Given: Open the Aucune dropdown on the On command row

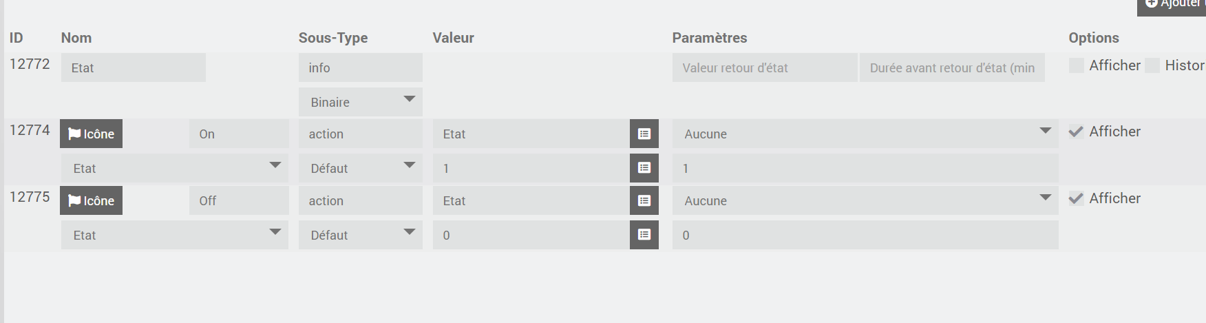Looking at the screenshot, I should click(x=865, y=134).
